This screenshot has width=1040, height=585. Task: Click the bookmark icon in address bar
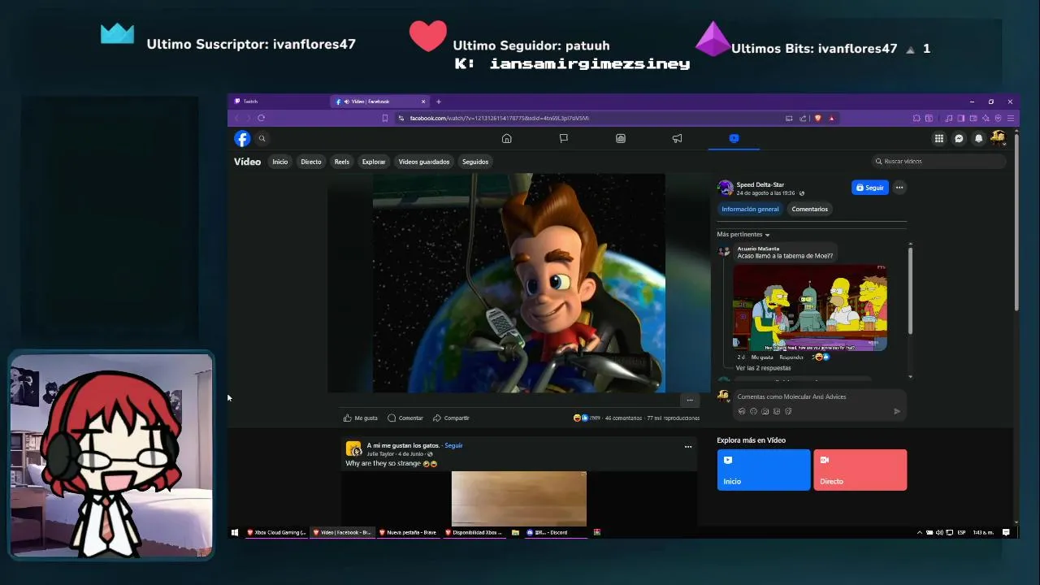coord(385,118)
